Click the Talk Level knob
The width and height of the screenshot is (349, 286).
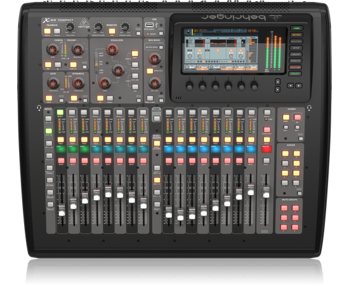[x=70, y=27]
